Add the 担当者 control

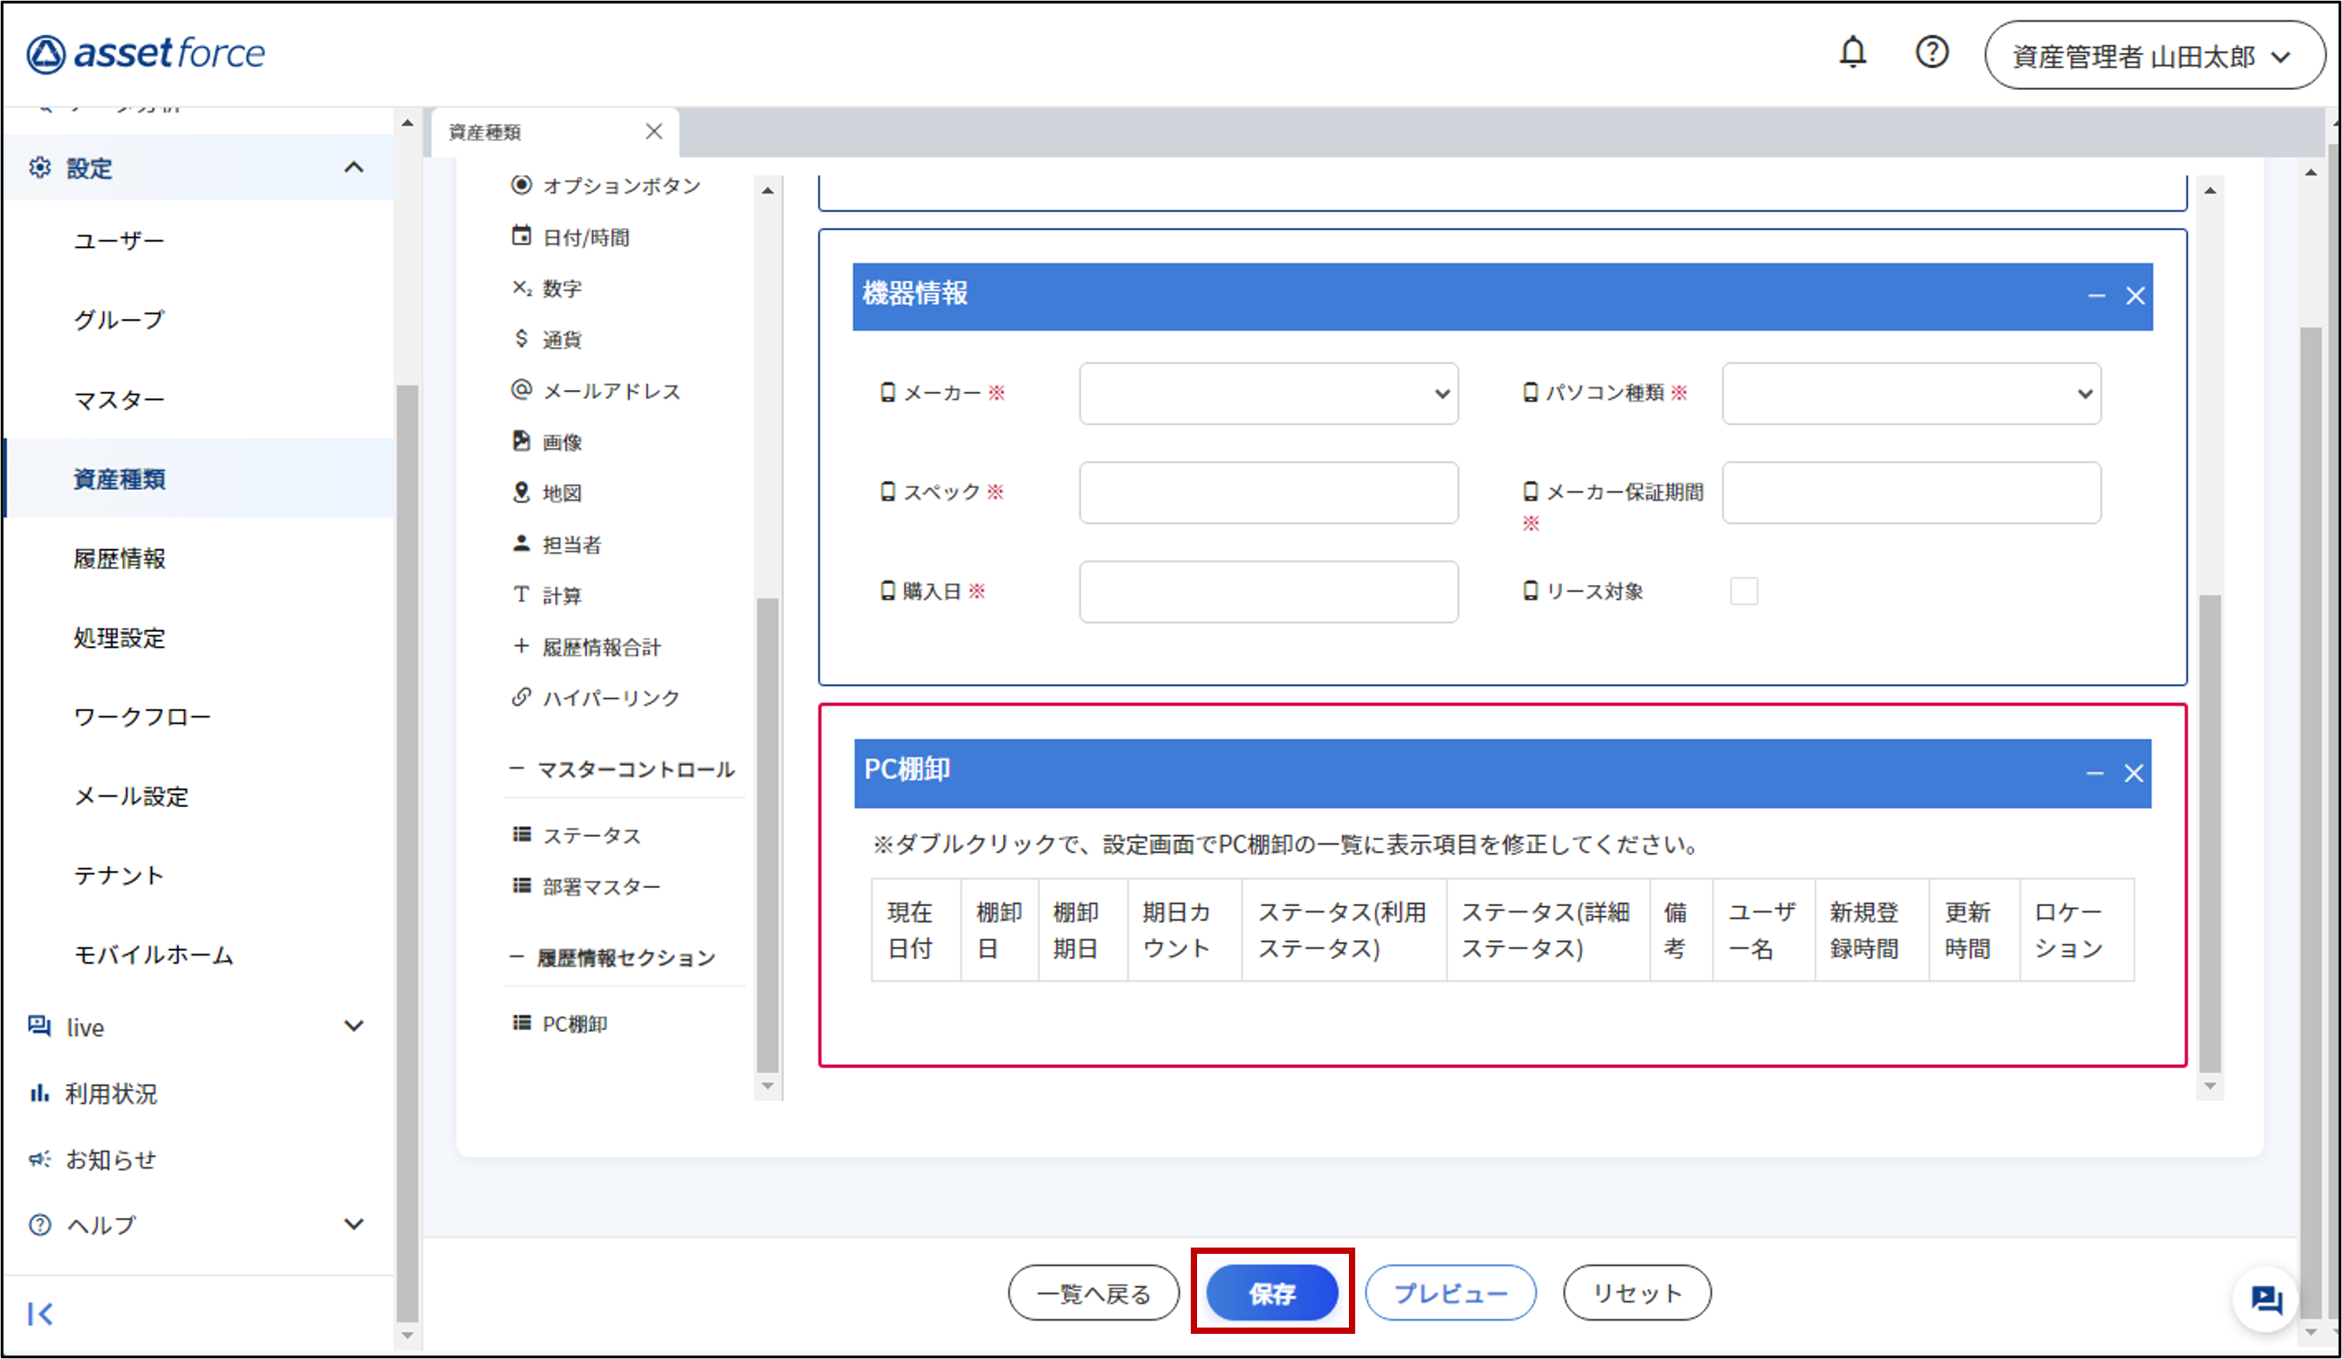pyautogui.click(x=556, y=544)
